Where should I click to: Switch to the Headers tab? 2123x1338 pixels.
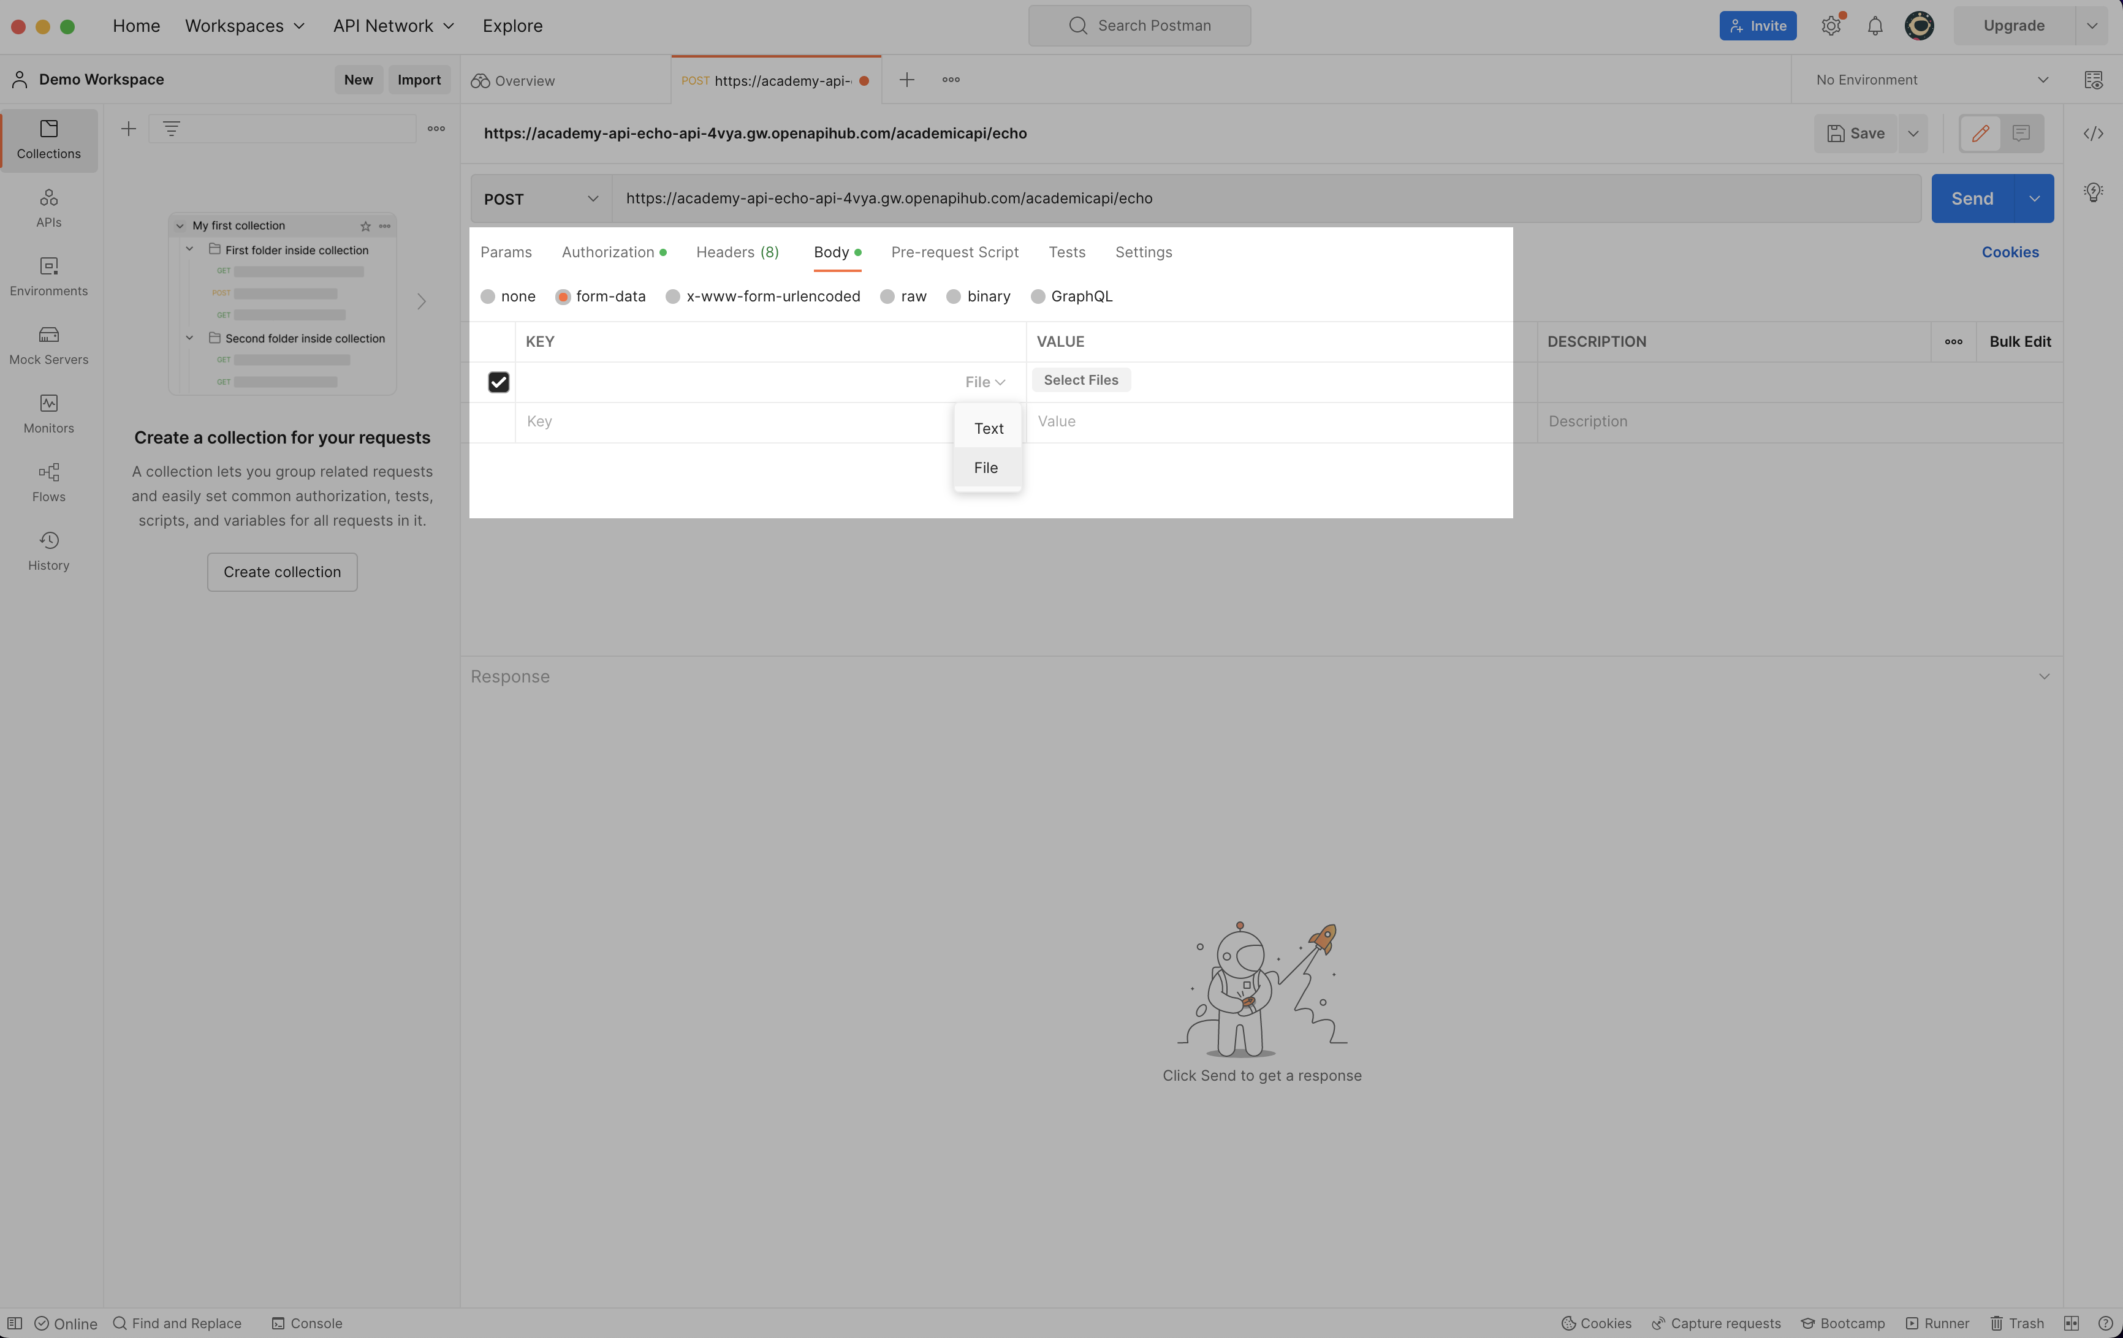pyautogui.click(x=737, y=253)
